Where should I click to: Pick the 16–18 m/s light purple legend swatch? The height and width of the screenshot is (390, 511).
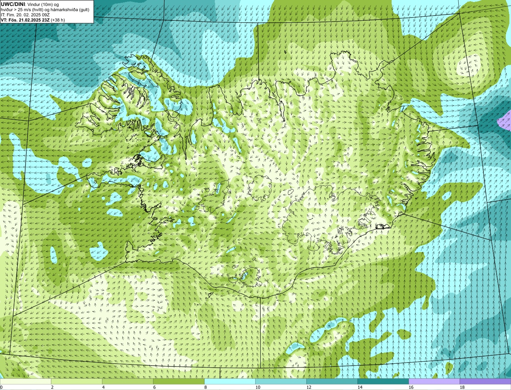pyautogui.click(x=434, y=381)
